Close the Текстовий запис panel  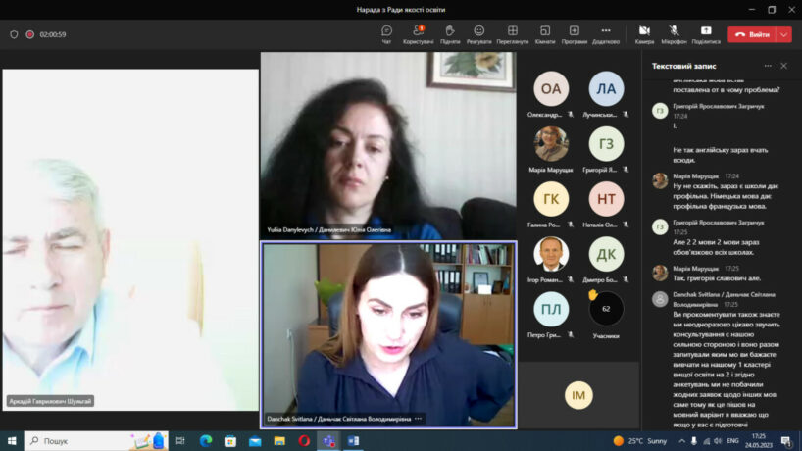pyautogui.click(x=783, y=66)
